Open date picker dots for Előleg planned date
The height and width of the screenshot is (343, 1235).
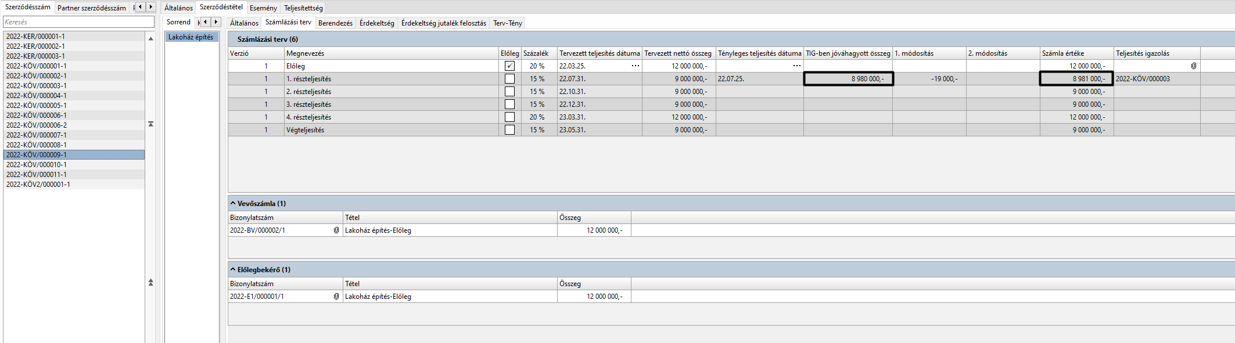635,66
